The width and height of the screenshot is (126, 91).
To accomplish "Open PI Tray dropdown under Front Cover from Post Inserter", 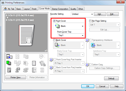I will click(x=69, y=63).
